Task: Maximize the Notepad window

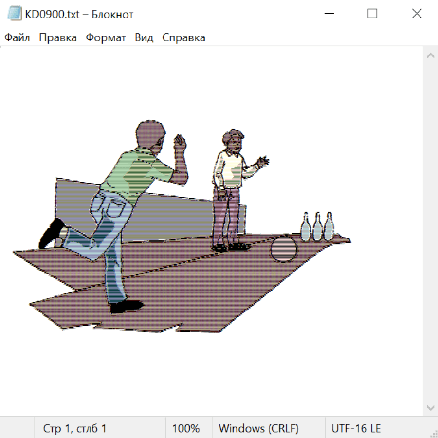Action: coord(372,14)
